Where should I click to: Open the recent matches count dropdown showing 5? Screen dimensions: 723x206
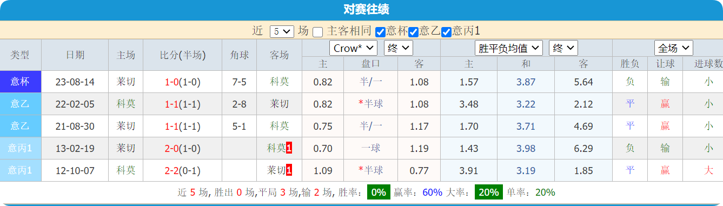click(281, 31)
